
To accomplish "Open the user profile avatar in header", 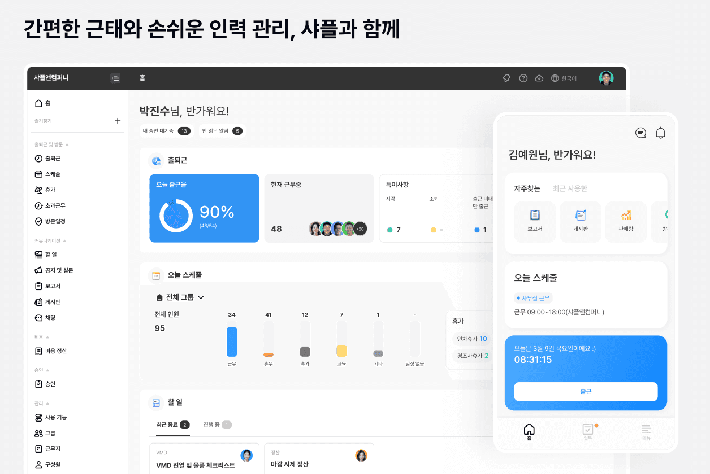I will [x=607, y=78].
